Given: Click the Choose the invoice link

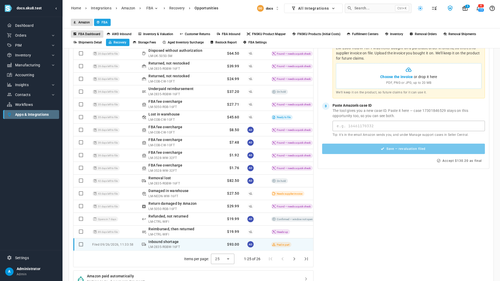Looking at the screenshot, I should tap(396, 77).
